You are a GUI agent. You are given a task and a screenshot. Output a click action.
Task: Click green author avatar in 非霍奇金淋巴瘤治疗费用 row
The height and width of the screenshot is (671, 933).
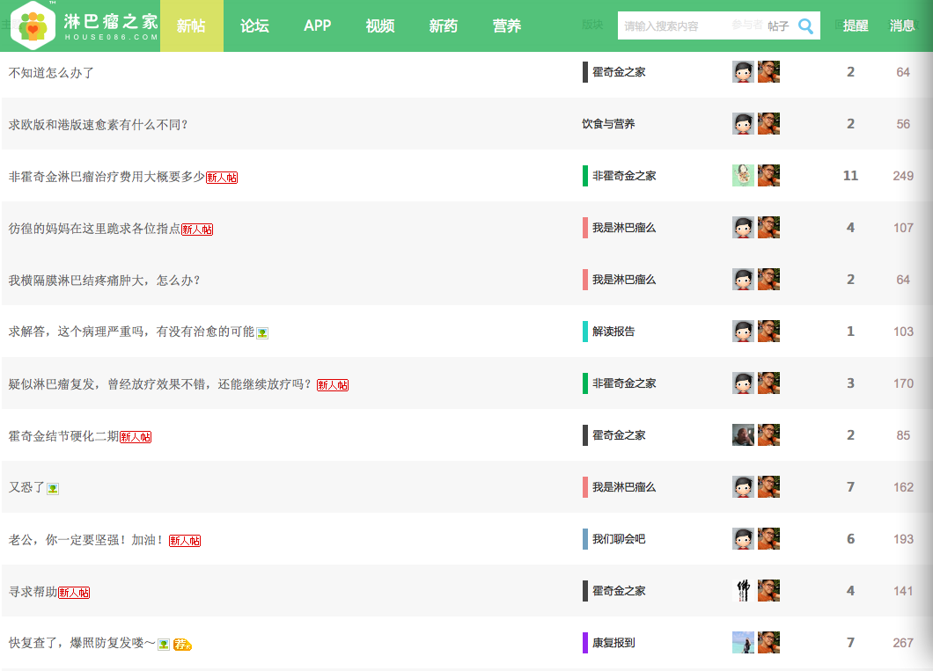(743, 175)
